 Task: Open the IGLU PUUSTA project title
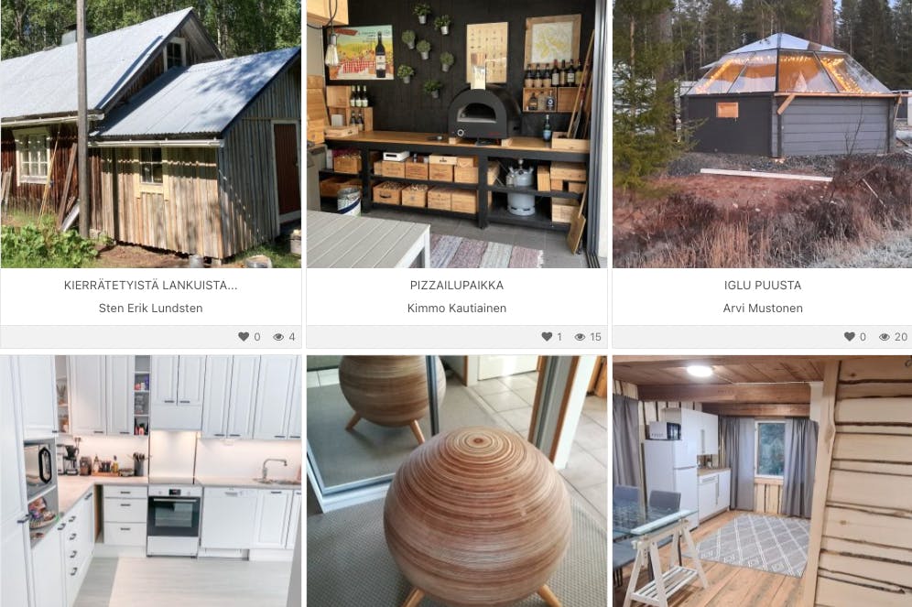click(763, 286)
